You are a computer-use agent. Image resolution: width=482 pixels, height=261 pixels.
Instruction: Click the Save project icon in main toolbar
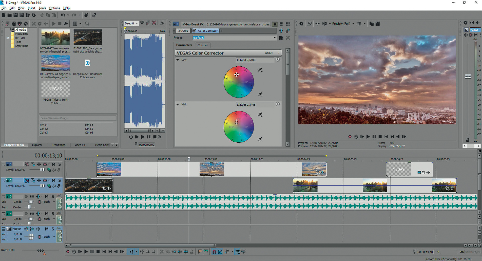(x=15, y=15)
